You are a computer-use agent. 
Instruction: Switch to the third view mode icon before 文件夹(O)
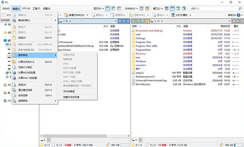pyautogui.click(x=119, y=9)
